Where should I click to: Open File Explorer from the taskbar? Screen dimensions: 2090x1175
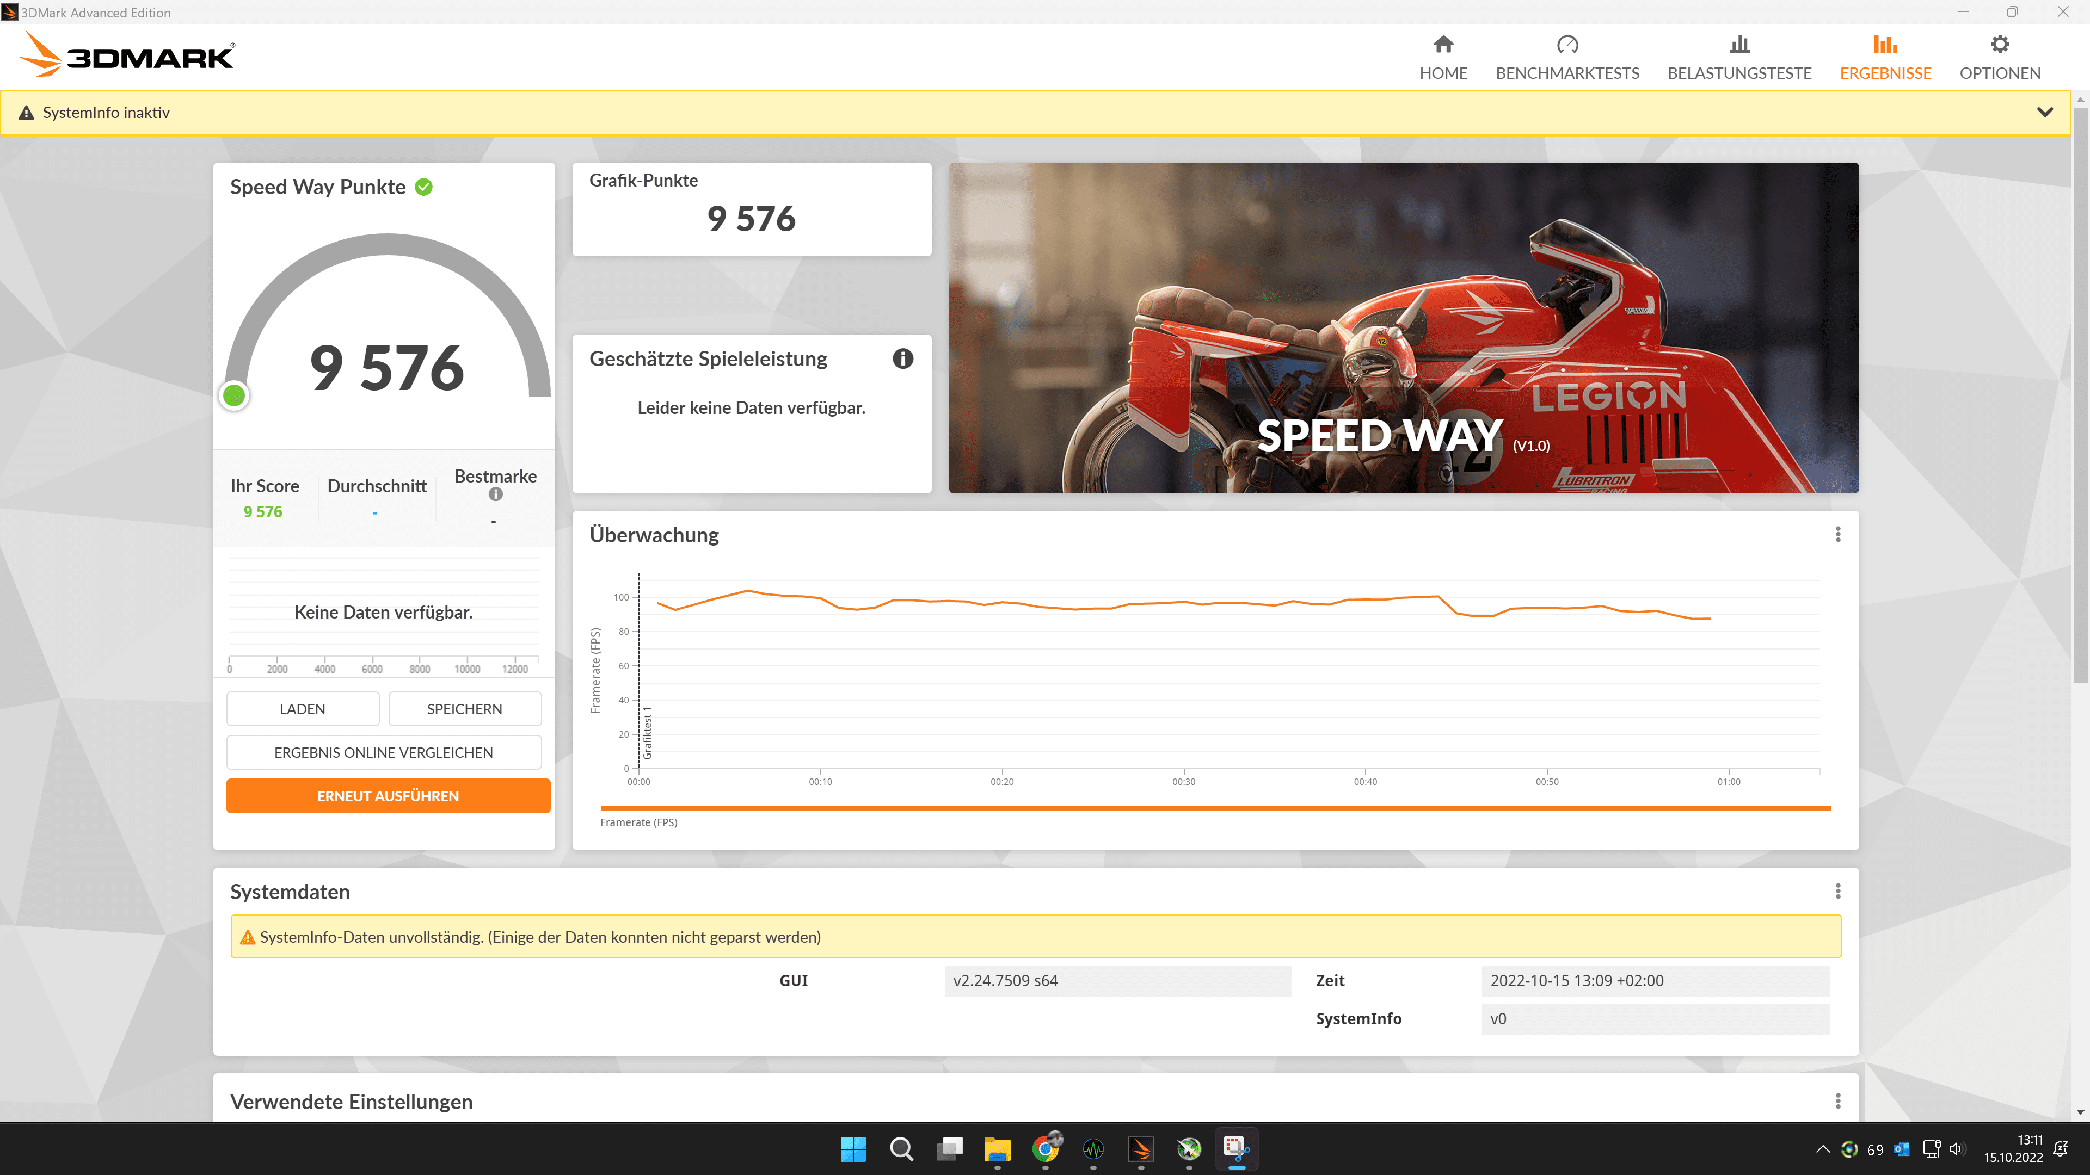click(997, 1149)
